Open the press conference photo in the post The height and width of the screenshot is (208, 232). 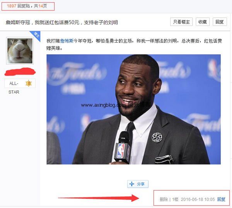[134, 109]
